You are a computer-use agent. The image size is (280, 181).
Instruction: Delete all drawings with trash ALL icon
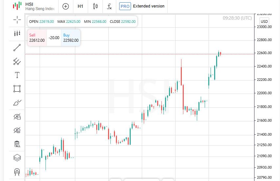(x=17, y=144)
